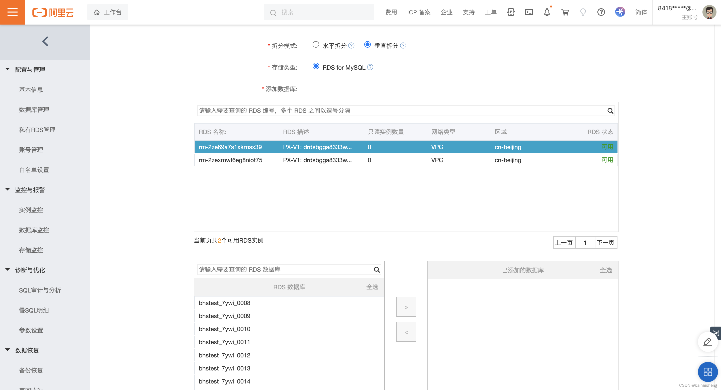The width and height of the screenshot is (721, 390).
Task: Open SQL审计与分析 in sidebar
Action: pyautogui.click(x=40, y=290)
